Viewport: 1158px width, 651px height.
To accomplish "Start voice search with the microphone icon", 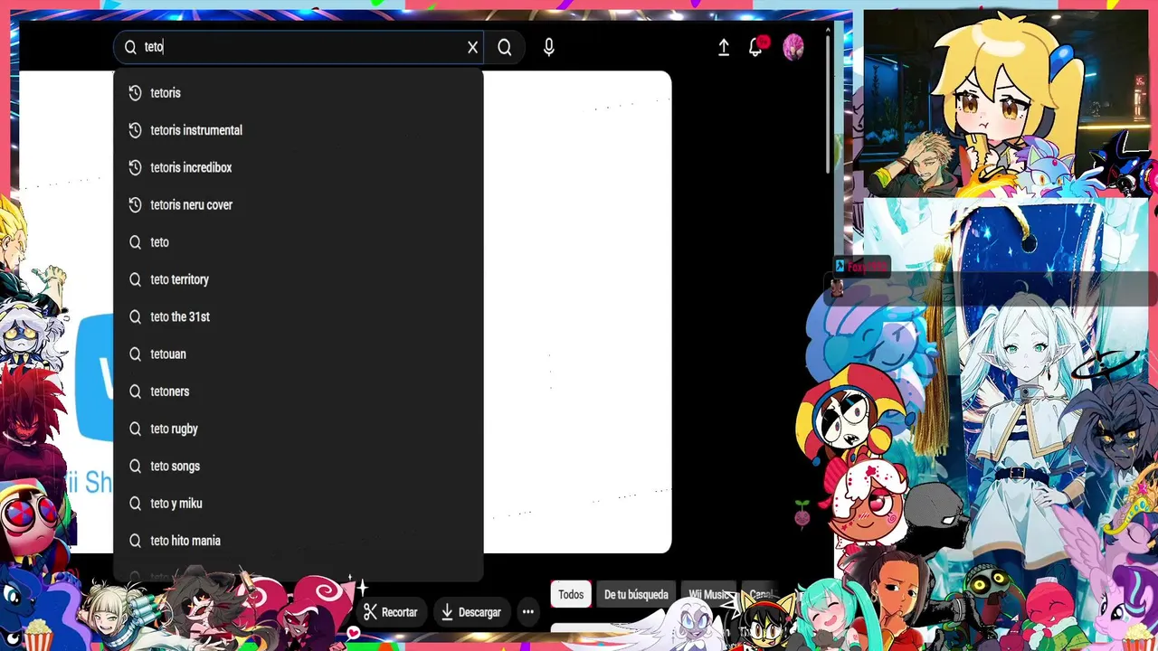I will tap(549, 47).
